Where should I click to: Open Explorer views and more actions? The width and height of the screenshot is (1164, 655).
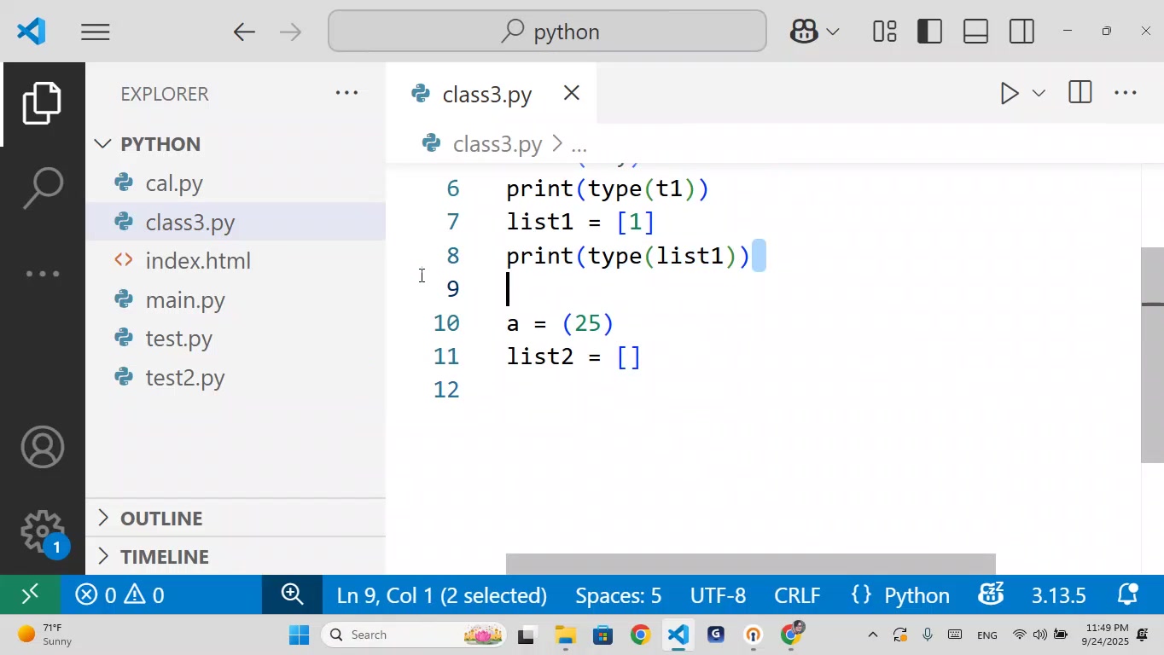346,93
